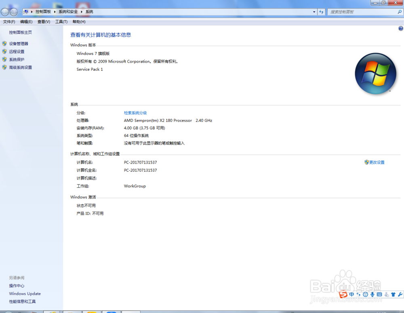Open the 工具(T) menu
The width and height of the screenshot is (404, 313).
[x=61, y=22]
